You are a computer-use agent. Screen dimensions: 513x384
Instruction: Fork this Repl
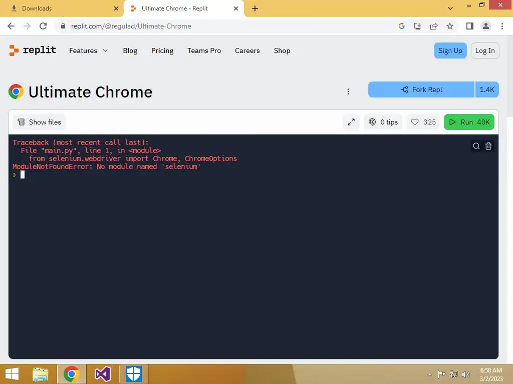point(421,89)
